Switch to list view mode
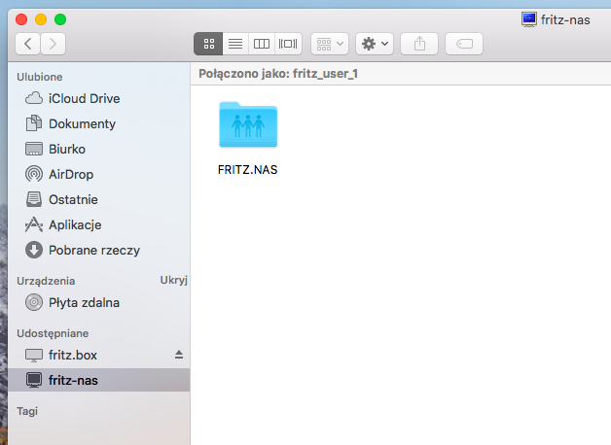This screenshot has height=445, width=611. pyautogui.click(x=234, y=44)
